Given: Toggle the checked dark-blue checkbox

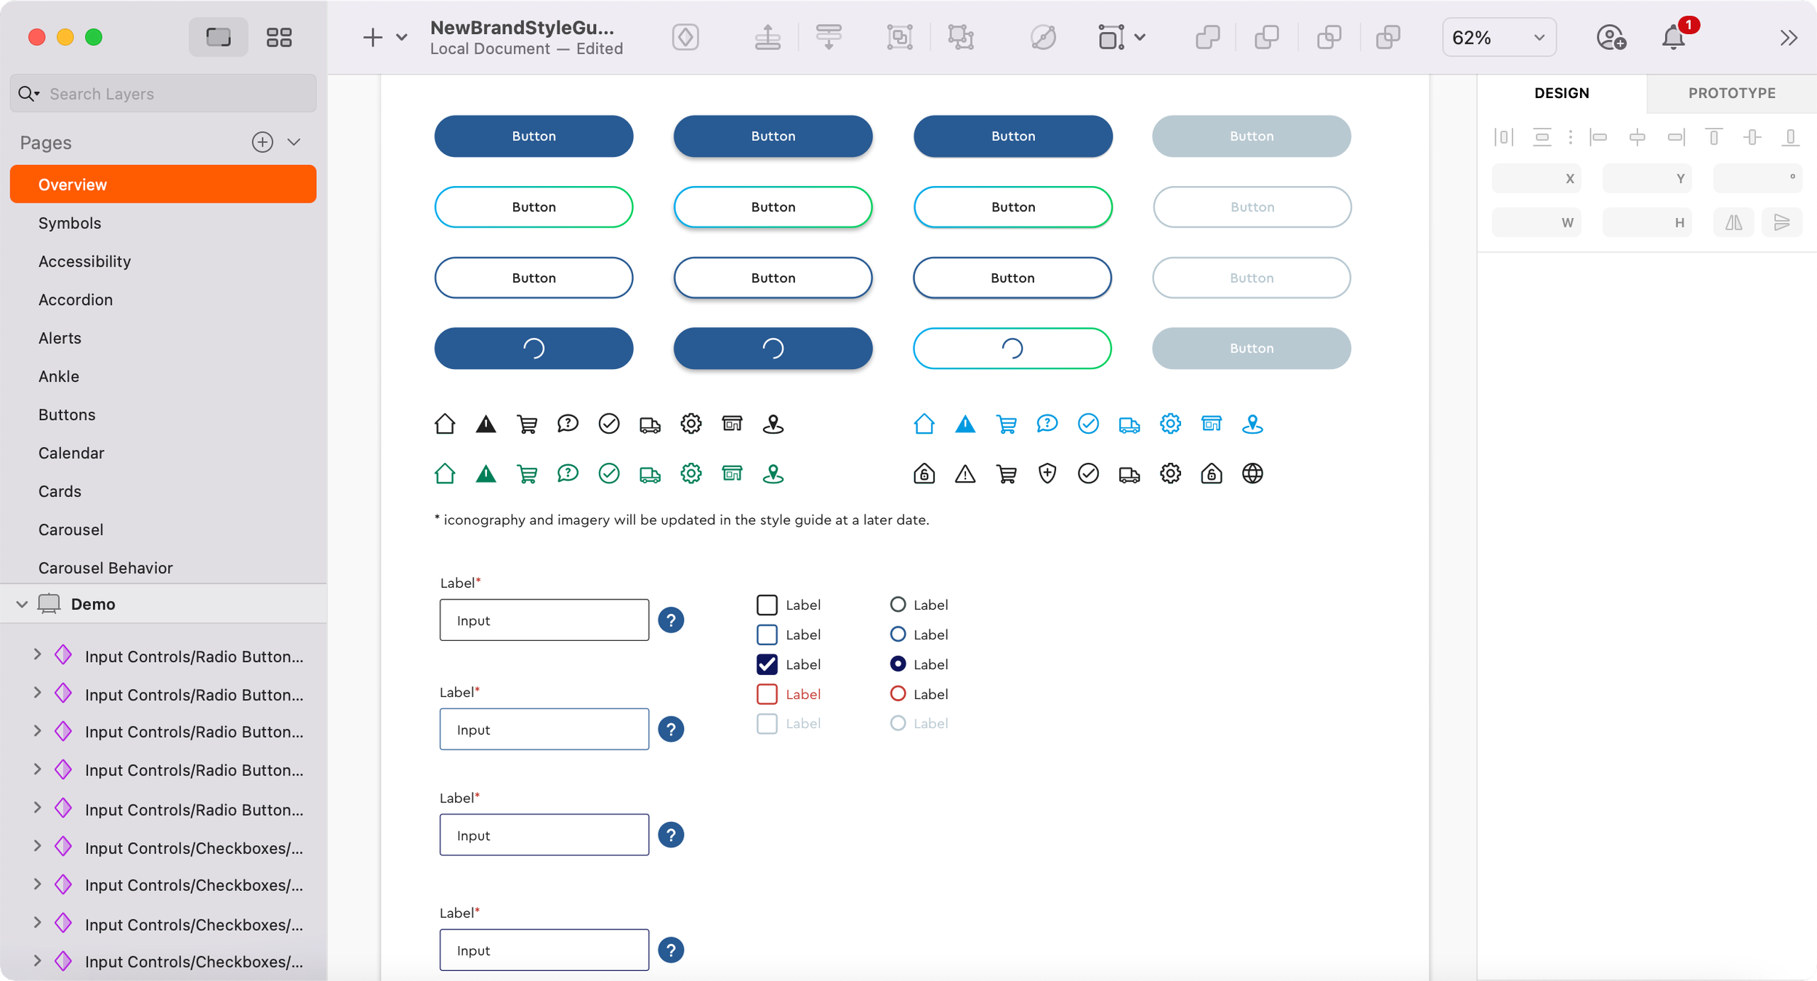Looking at the screenshot, I should (x=767, y=664).
